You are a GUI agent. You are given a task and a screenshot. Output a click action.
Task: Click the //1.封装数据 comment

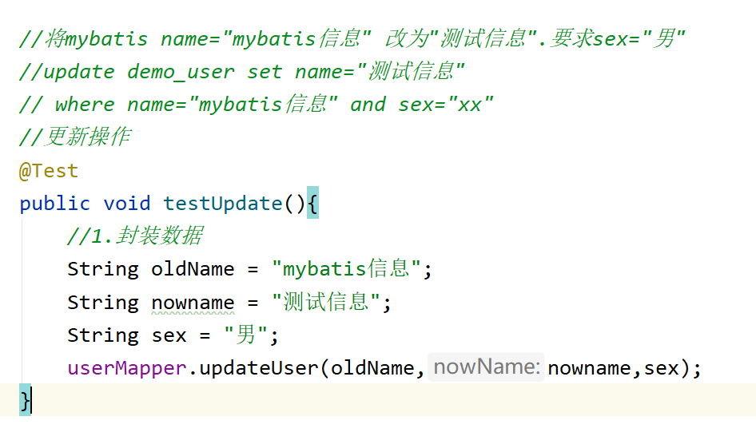(x=135, y=236)
